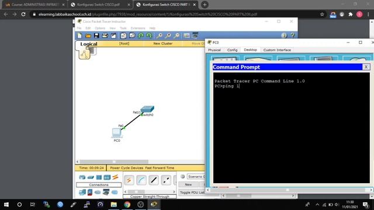Open a file with the folder icon
This screenshot has height=210, width=374.
tap(88, 36)
